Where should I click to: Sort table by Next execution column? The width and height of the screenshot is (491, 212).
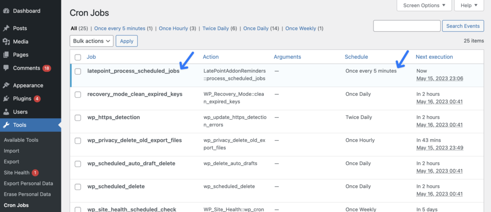click(x=434, y=57)
